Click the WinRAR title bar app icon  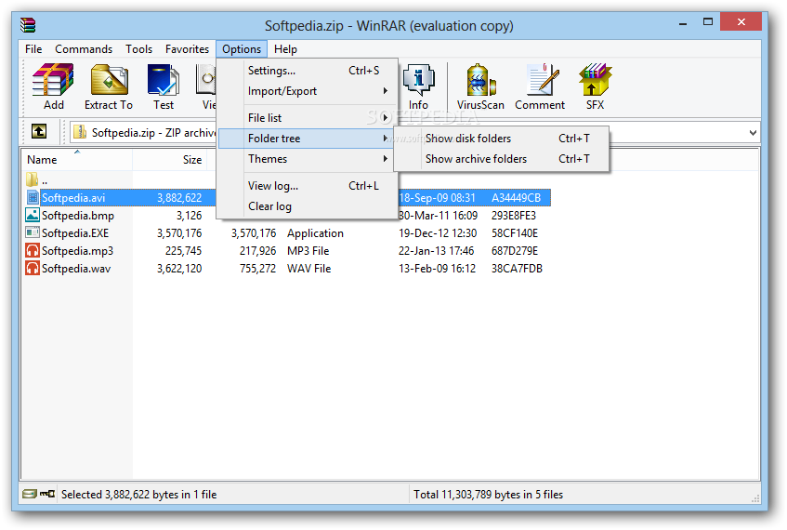(28, 24)
